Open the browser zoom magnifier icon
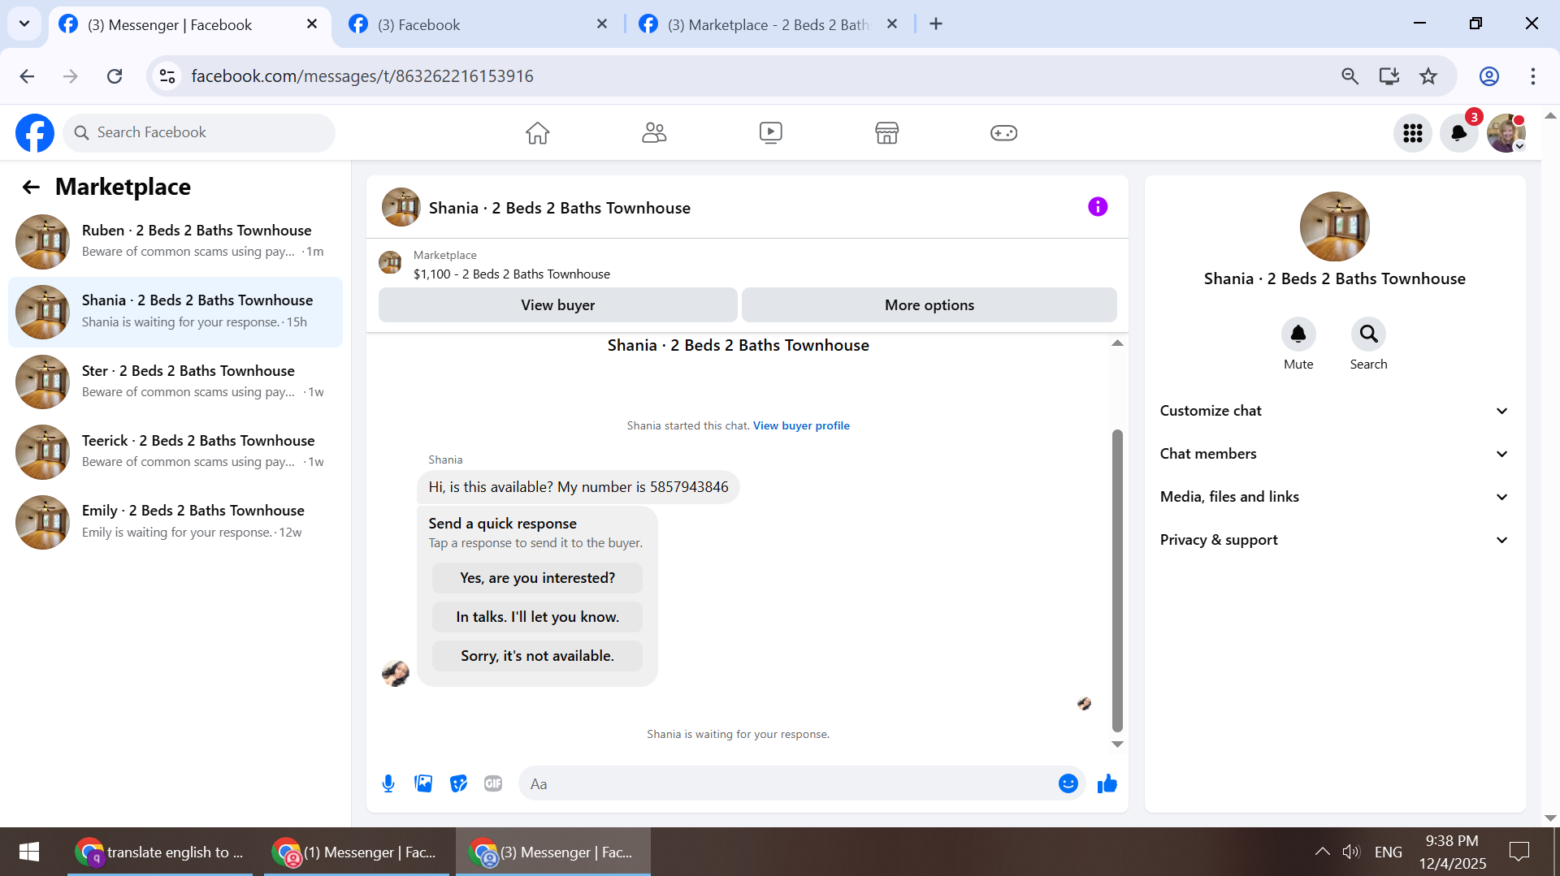This screenshot has height=876, width=1560. click(x=1350, y=76)
